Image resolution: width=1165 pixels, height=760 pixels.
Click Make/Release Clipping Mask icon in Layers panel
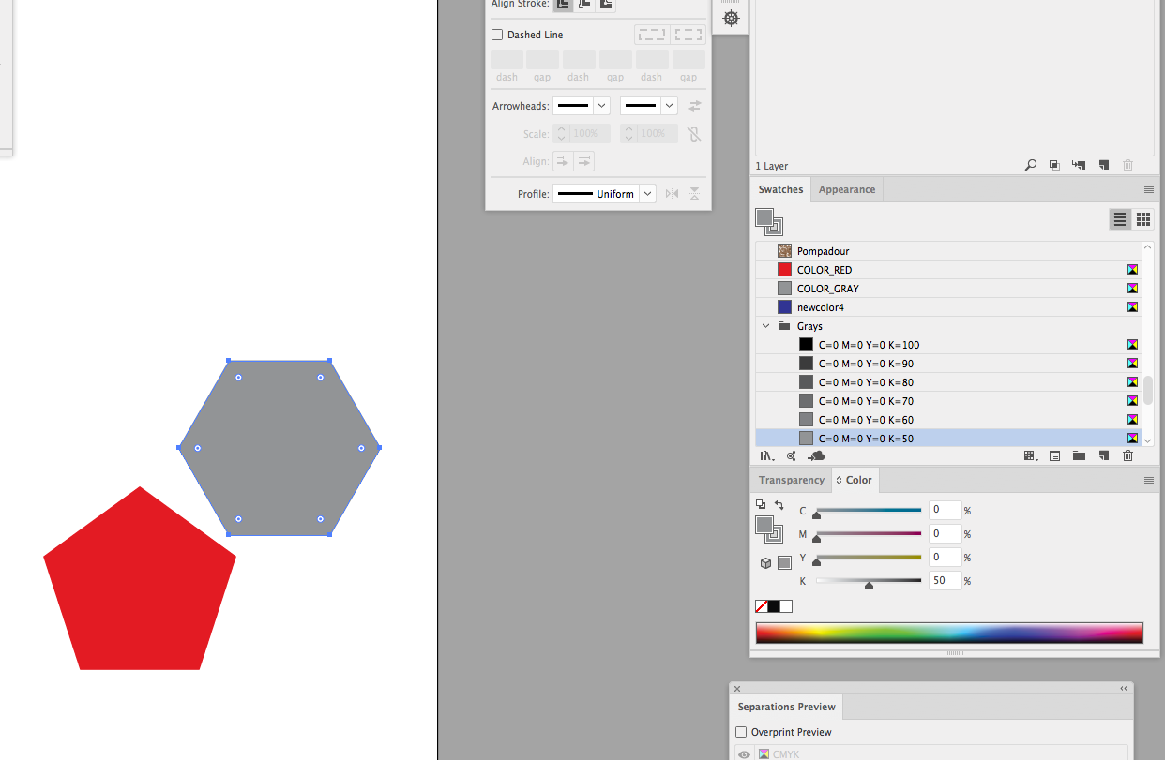click(x=1054, y=165)
